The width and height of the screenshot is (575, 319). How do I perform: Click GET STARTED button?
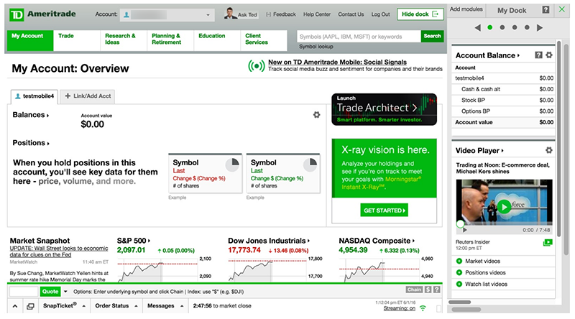coord(385,210)
